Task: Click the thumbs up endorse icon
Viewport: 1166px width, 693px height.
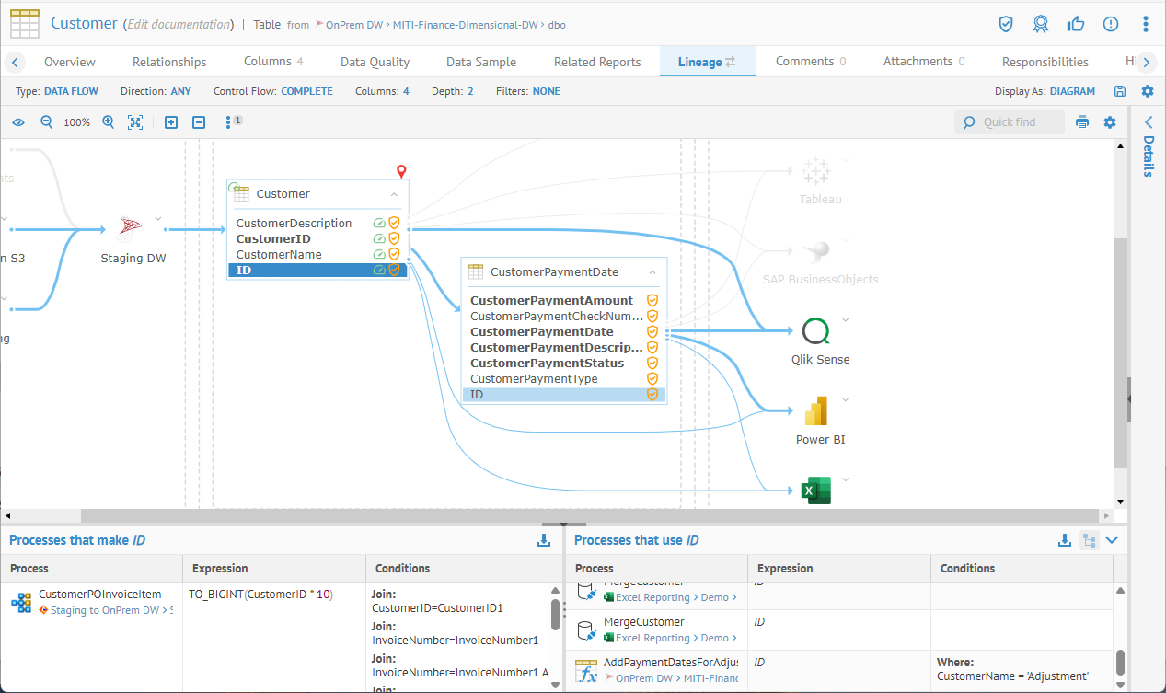Action: point(1075,24)
